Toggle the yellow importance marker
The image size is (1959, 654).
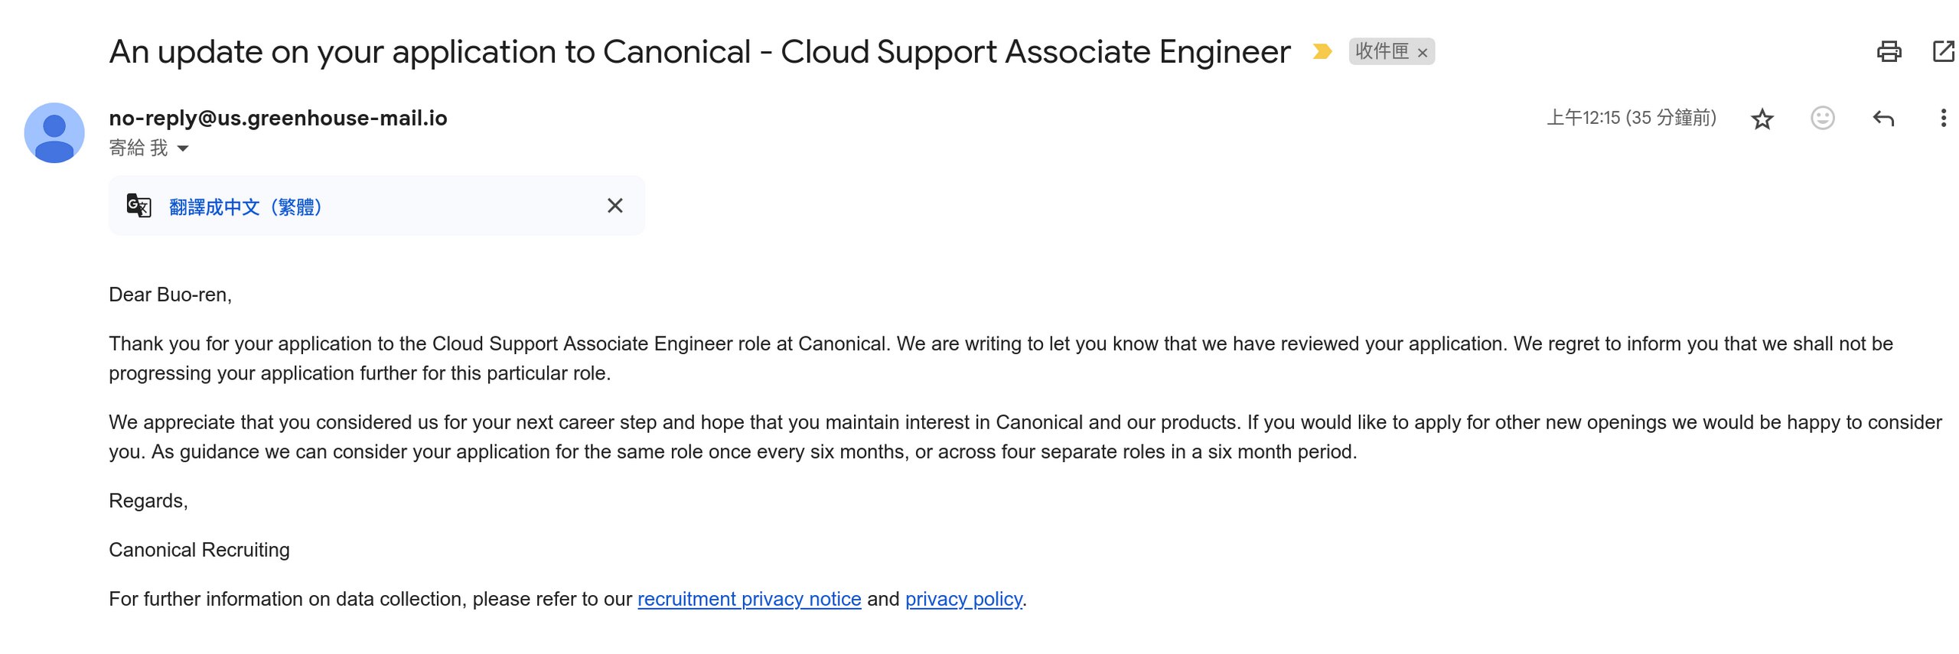coord(1322,51)
